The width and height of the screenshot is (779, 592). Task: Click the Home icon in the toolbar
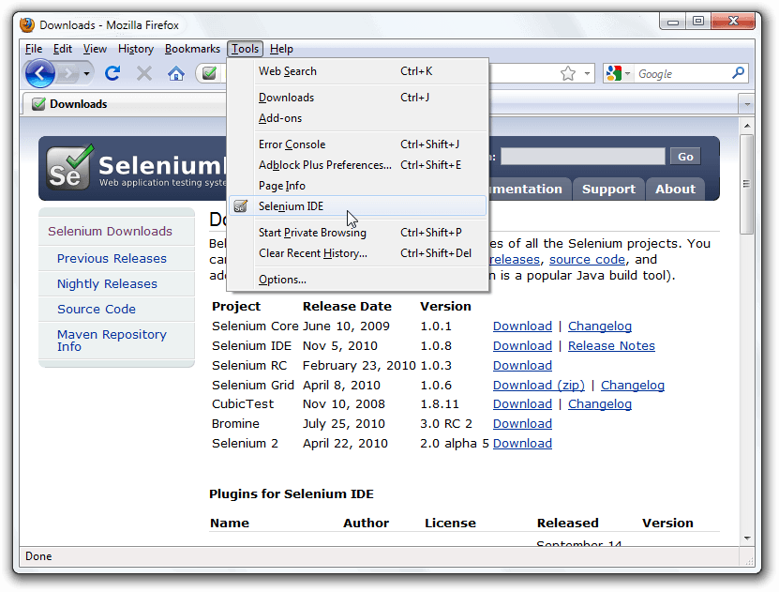tap(176, 71)
